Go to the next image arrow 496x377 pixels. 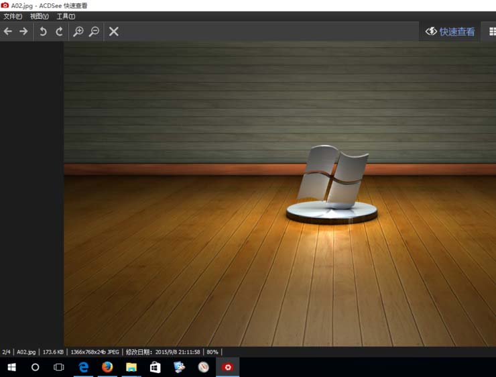(23, 32)
